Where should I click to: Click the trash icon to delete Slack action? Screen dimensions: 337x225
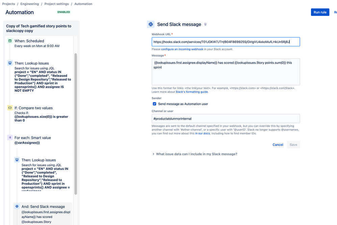(x=205, y=25)
